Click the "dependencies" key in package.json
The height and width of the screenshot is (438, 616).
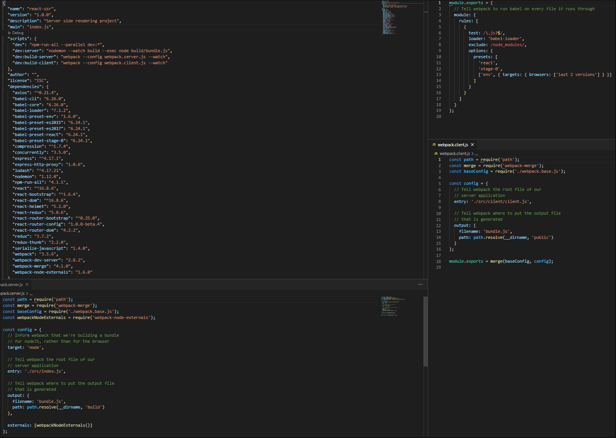click(x=25, y=87)
